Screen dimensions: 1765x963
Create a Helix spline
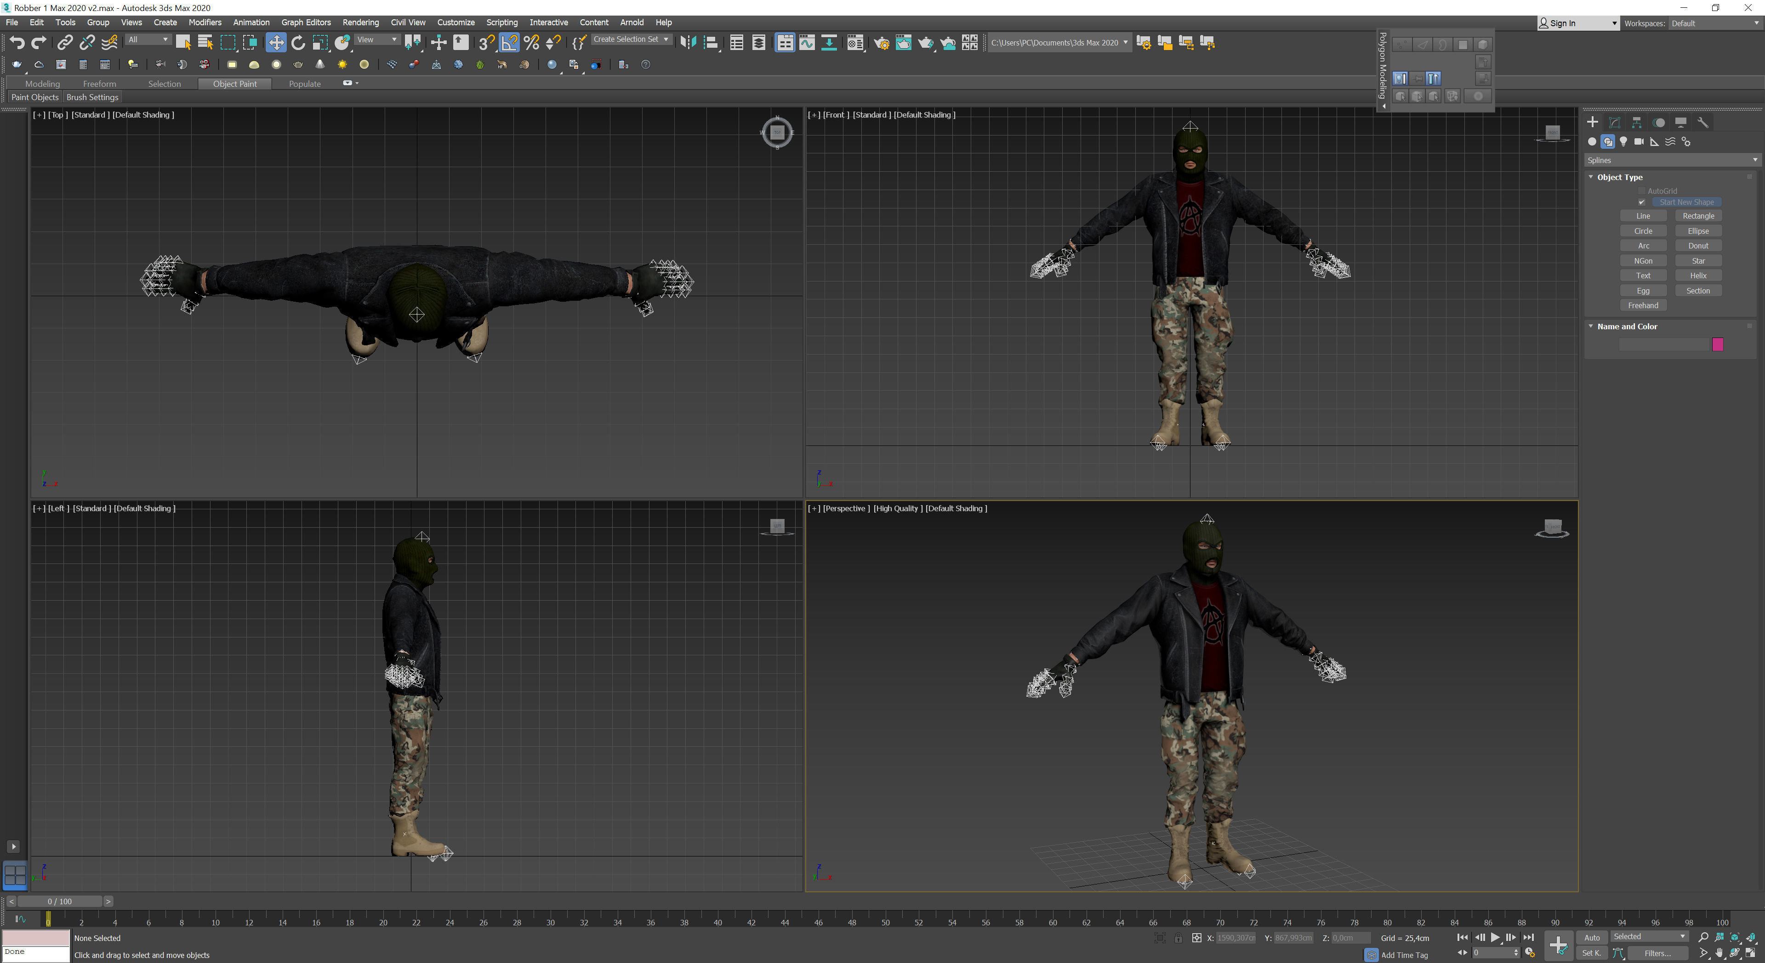tap(1698, 275)
